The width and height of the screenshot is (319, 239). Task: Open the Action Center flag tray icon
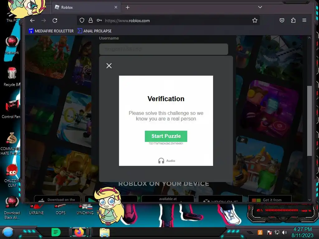point(269,232)
